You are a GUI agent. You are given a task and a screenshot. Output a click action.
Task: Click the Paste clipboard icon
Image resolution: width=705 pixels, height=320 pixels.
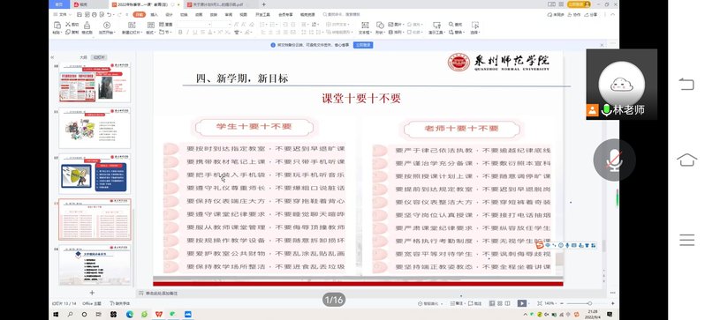tap(57, 26)
